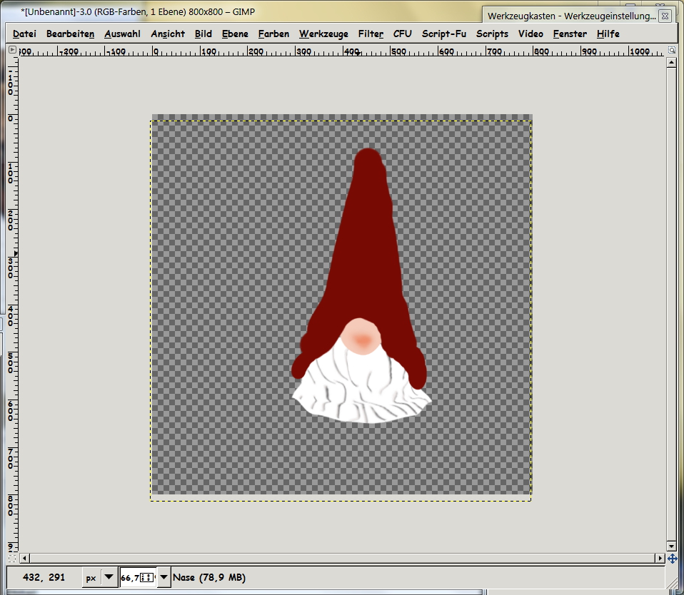This screenshot has width=684, height=595.
Task: Open the Datei menu
Action: point(24,34)
